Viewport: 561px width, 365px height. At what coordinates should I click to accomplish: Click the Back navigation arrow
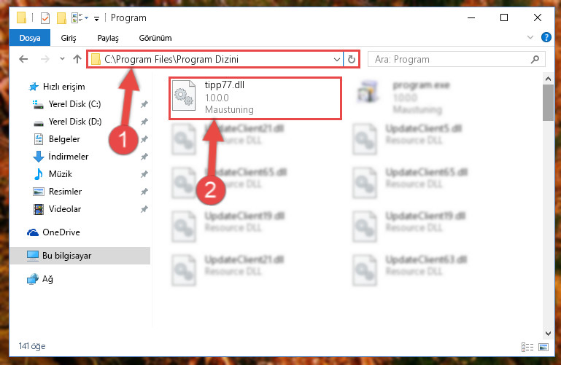tap(23, 59)
